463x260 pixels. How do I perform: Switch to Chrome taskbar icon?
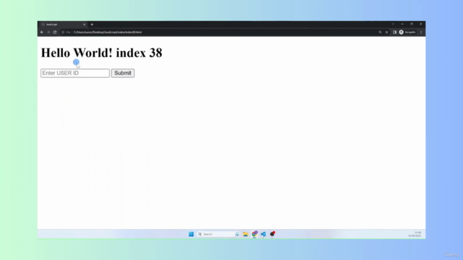(x=254, y=234)
